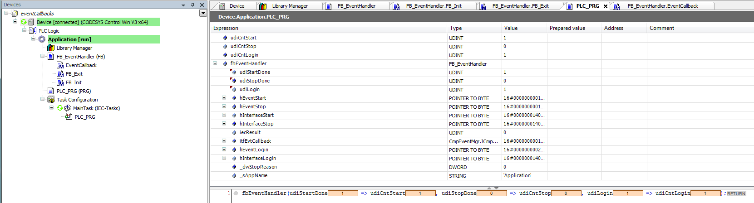Click the Prepared value column header
Image resolution: width=754 pixels, height=203 pixels.
coord(567,28)
